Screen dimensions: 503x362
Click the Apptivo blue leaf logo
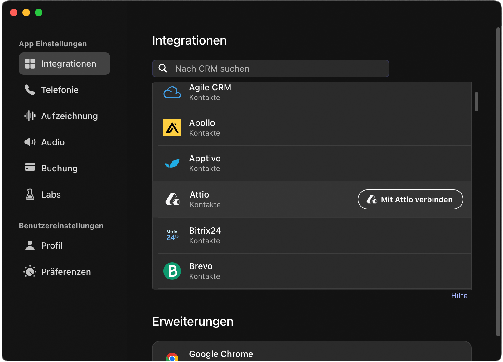172,163
